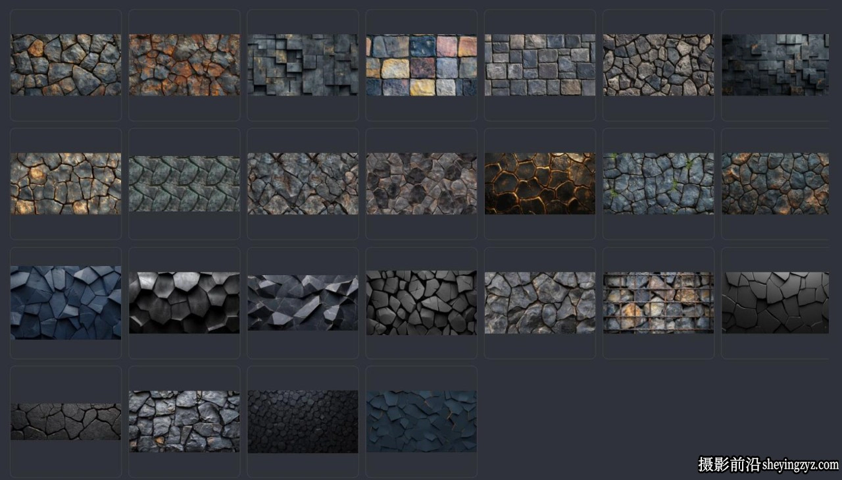This screenshot has height=480, width=842.
Task: Choose the dark teal slate shards texture
Action: 422,421
